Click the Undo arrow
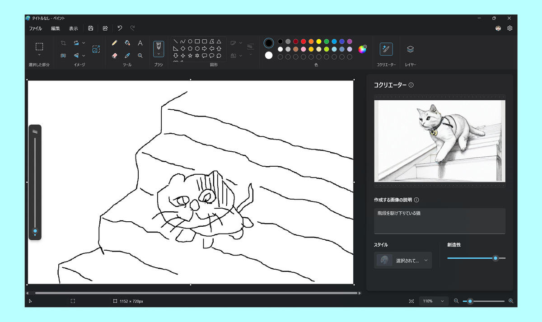This screenshot has width=542, height=322. click(120, 28)
